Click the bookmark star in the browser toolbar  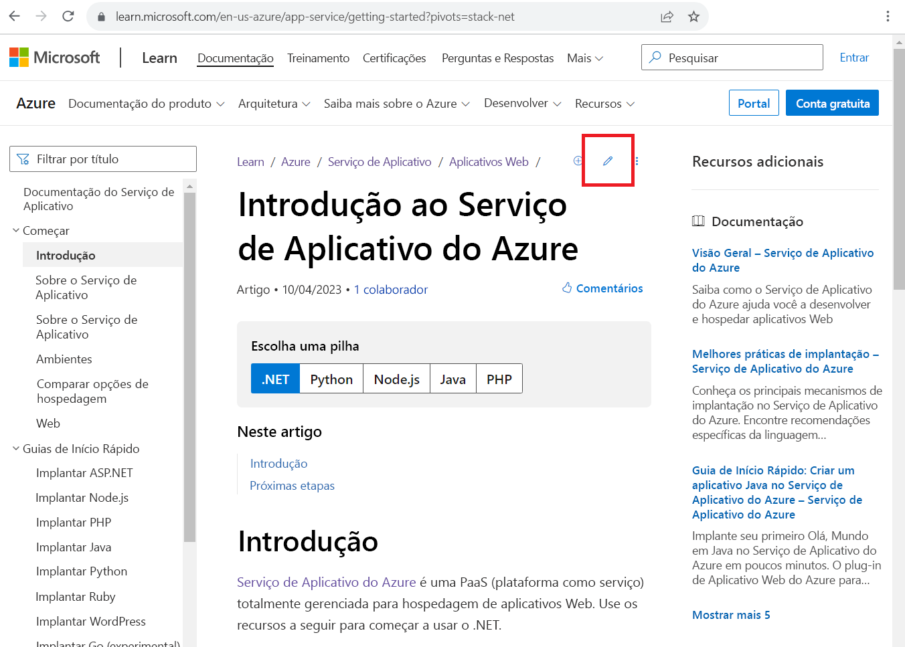click(693, 17)
